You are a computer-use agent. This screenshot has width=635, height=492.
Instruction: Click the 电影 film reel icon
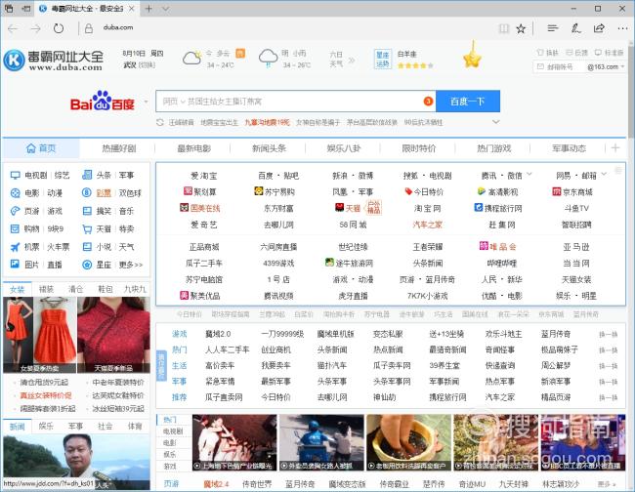(15, 193)
